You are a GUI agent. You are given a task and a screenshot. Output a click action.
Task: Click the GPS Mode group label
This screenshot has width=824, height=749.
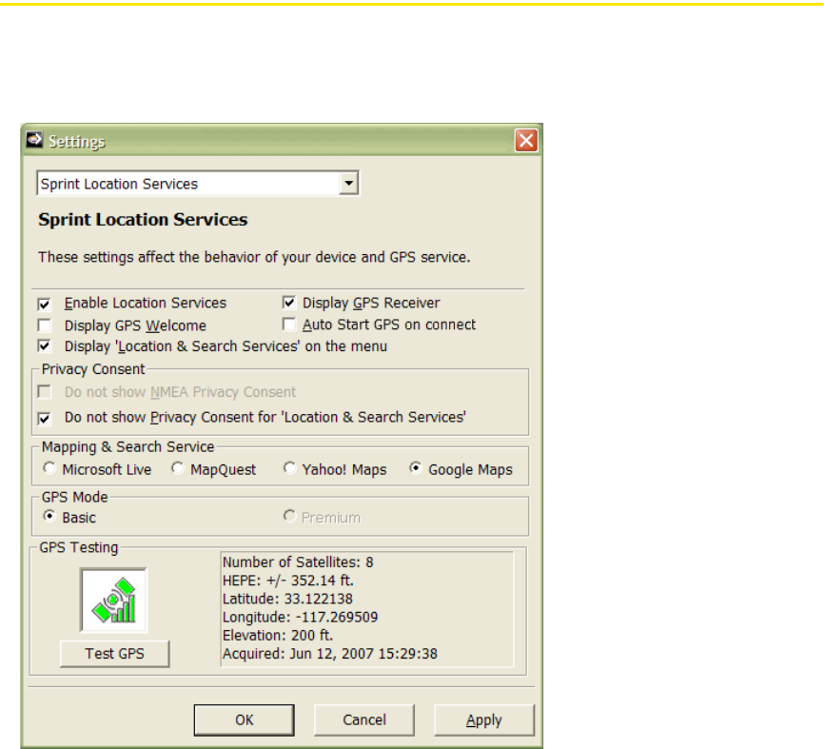click(x=74, y=497)
